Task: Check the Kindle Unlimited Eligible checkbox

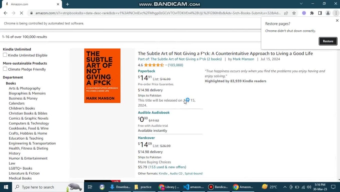Action: [x=5, y=55]
